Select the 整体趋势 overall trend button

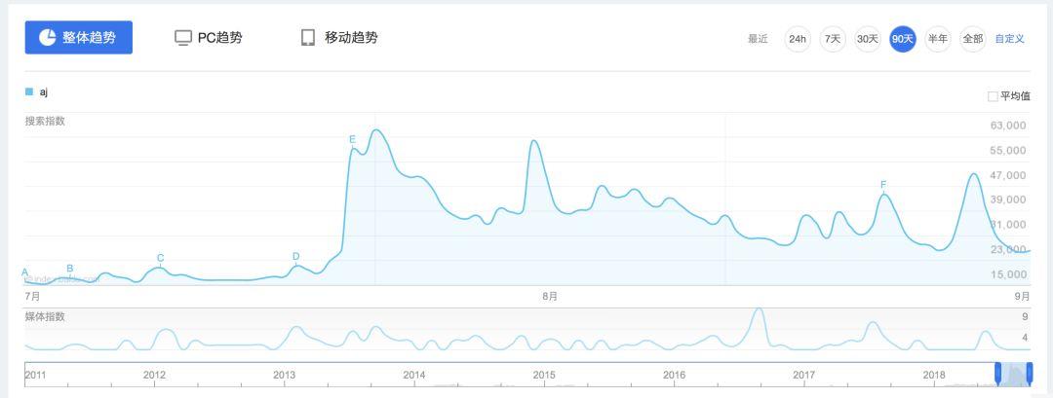coord(78,37)
